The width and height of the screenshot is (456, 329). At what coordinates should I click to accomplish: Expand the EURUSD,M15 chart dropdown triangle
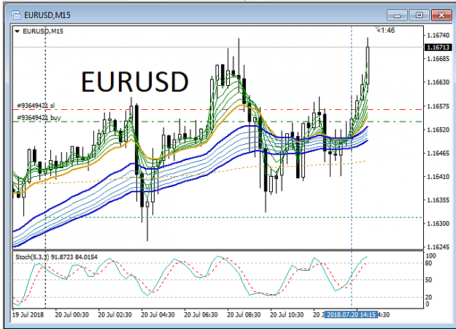click(18, 31)
